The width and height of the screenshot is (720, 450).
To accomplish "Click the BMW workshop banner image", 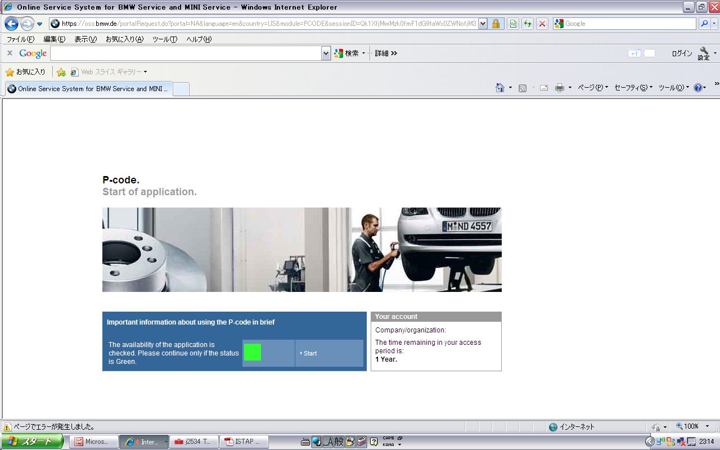I will point(301,250).
